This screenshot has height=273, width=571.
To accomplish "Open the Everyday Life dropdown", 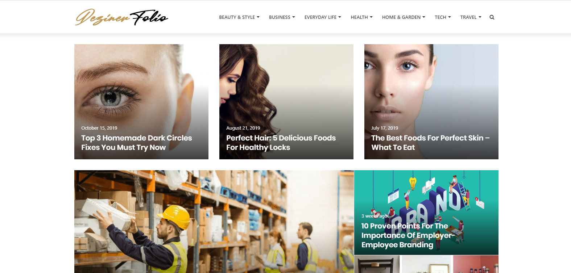I will pos(323,17).
